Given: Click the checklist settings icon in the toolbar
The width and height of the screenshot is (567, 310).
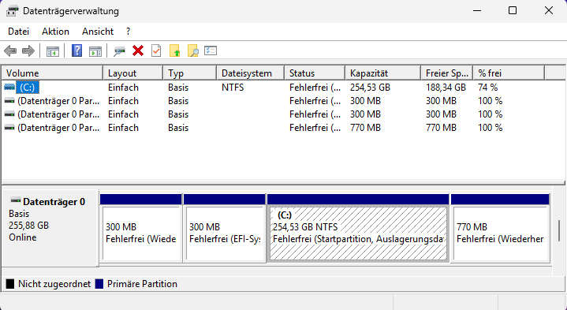Looking at the screenshot, I should 211,50.
